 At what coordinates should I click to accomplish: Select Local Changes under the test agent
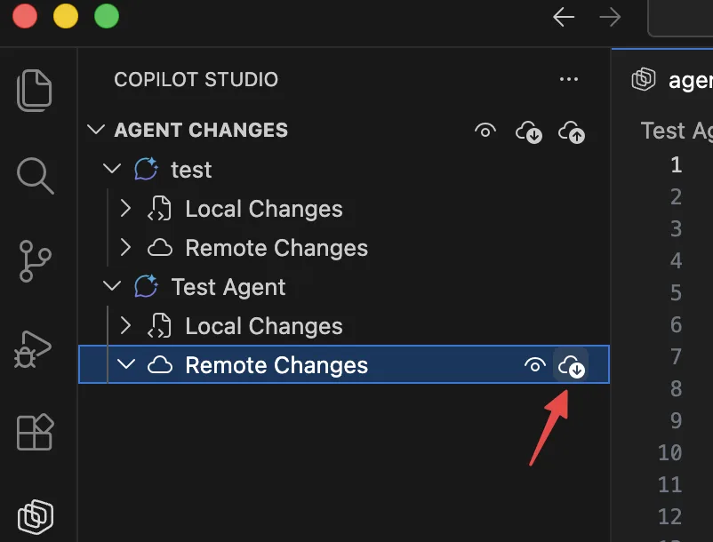(x=263, y=209)
